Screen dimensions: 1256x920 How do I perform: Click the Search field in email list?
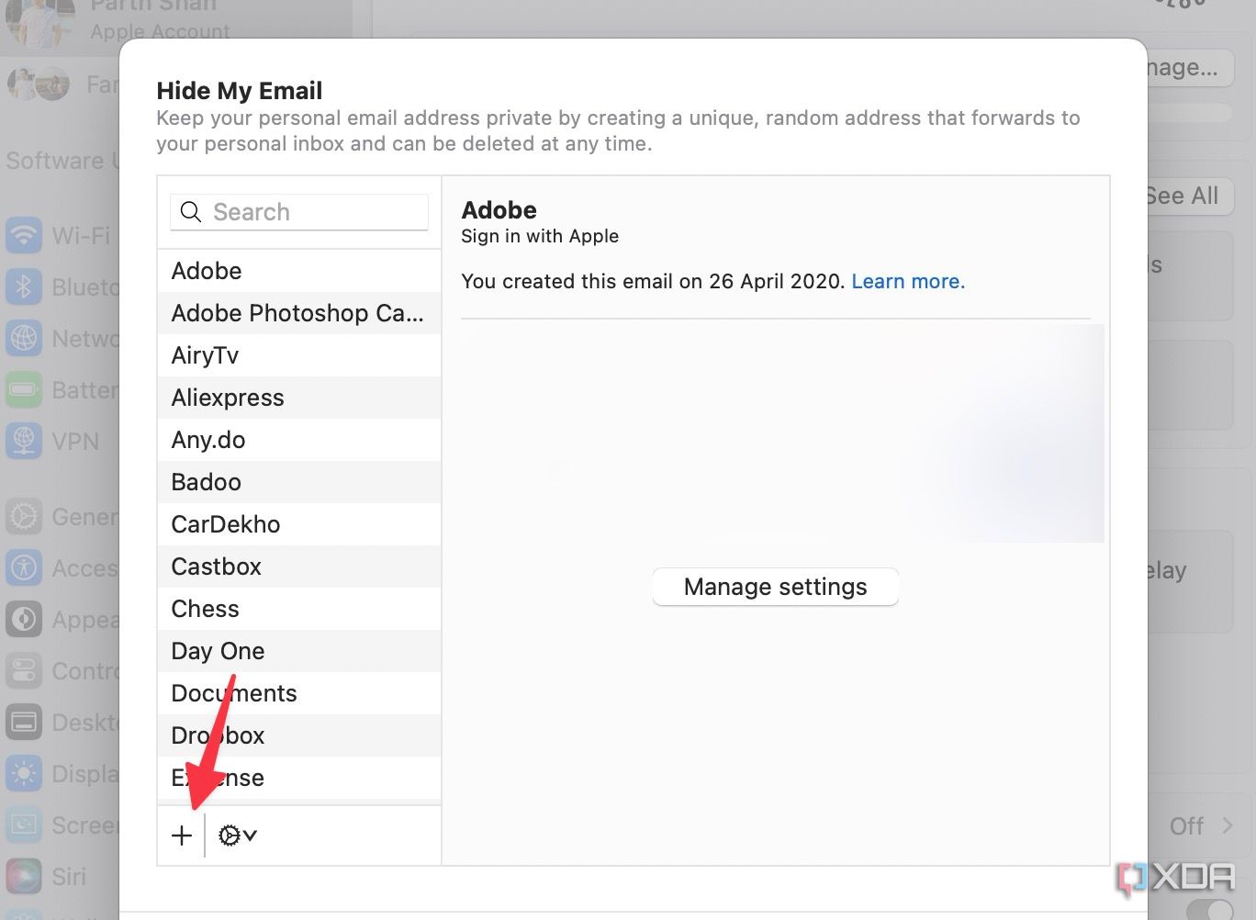tap(299, 212)
